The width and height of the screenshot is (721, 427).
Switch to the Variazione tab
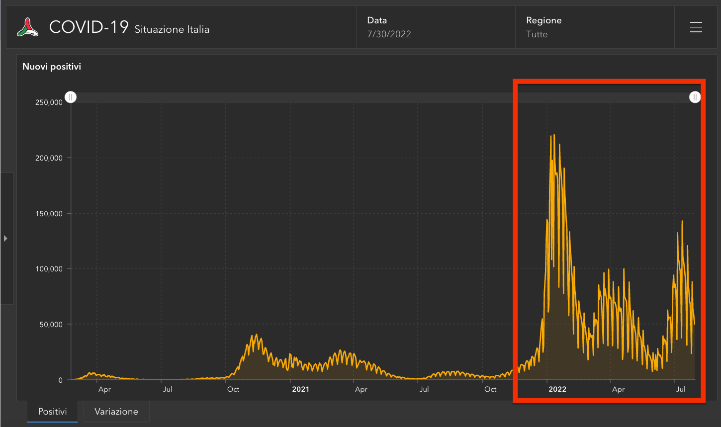point(116,412)
